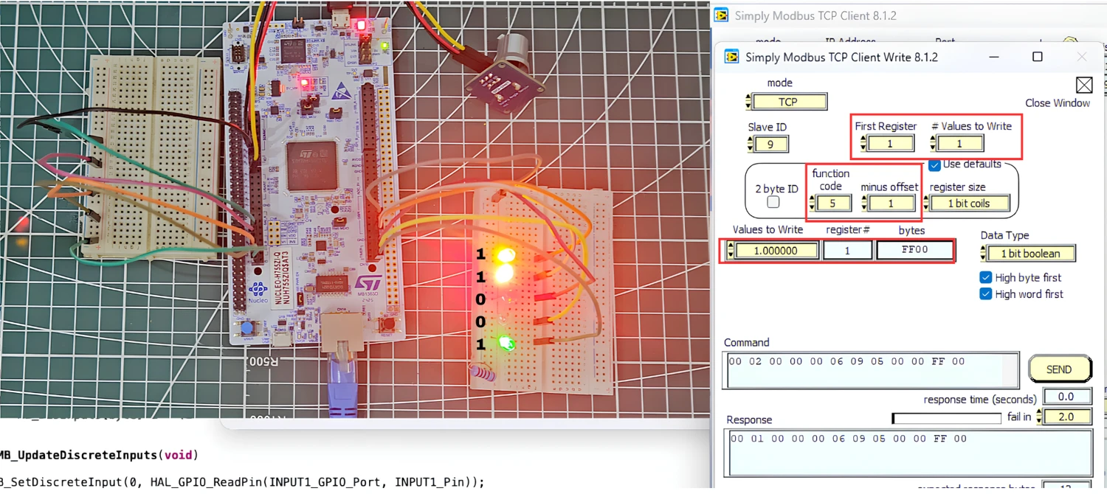Send the Modbus command with SEND
Viewport: 1107px width, 494px height.
[x=1059, y=369]
